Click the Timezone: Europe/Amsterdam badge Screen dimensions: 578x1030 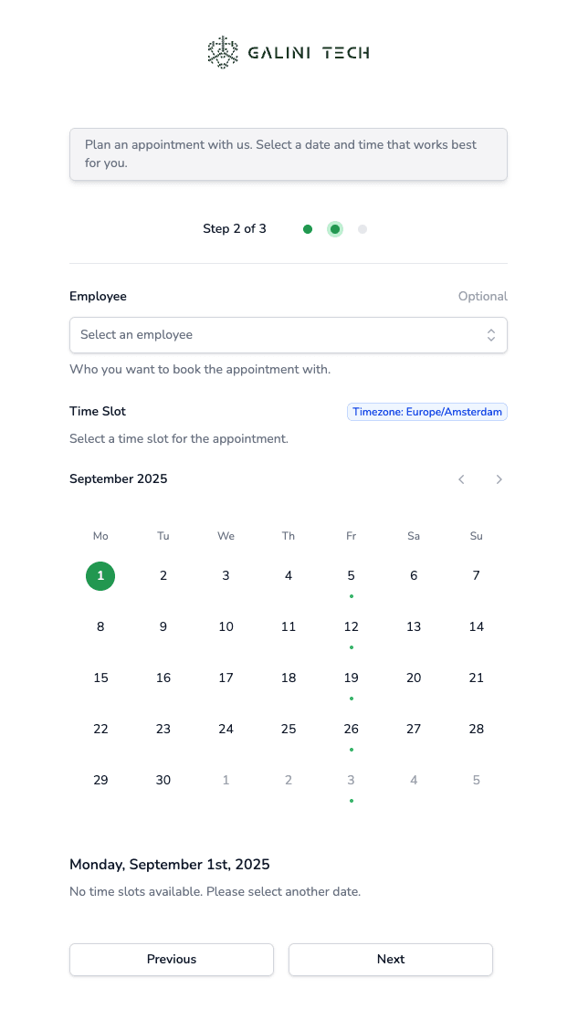tap(426, 412)
